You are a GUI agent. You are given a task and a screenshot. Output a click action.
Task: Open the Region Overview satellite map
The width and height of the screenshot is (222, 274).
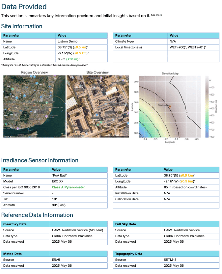34,106
